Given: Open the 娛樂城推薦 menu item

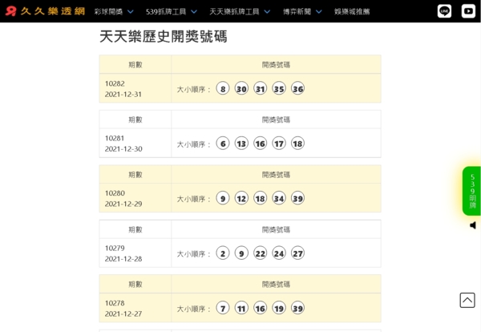Looking at the screenshot, I should pyautogui.click(x=352, y=12).
